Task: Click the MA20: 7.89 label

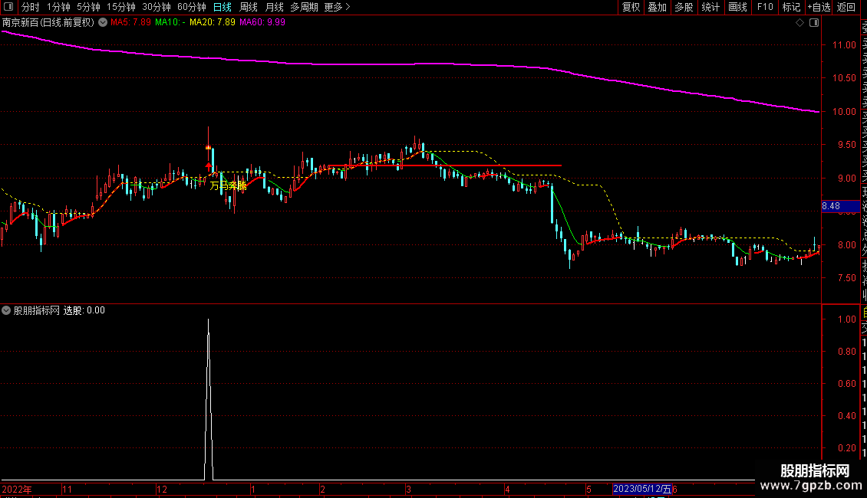Action: [213, 23]
